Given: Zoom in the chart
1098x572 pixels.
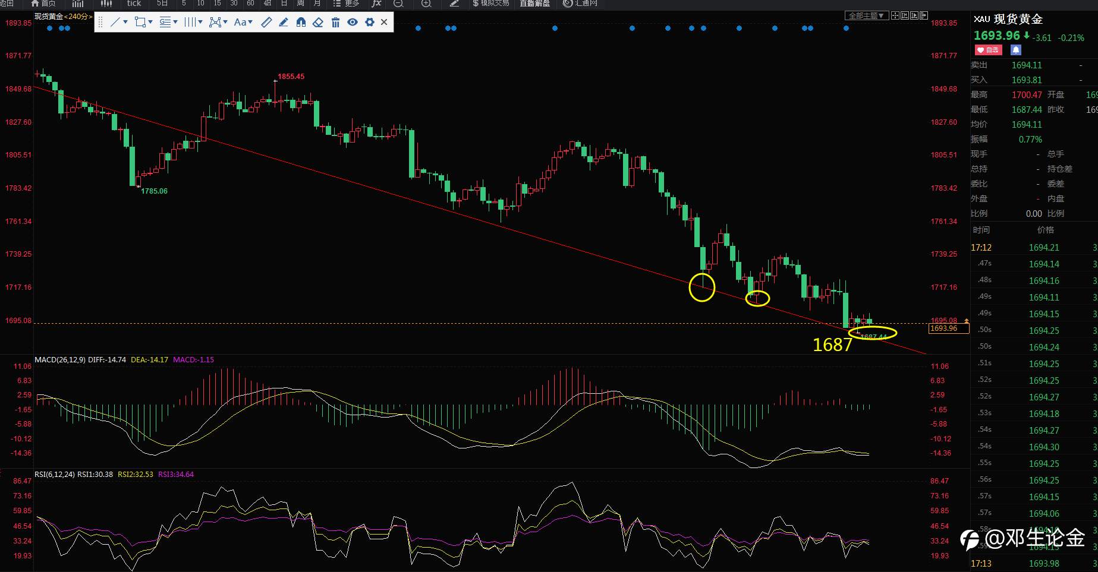Looking at the screenshot, I should click(x=426, y=3).
